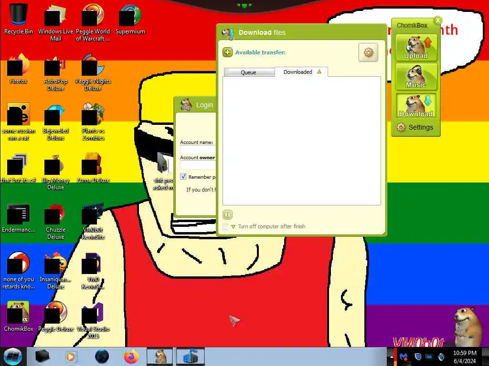
Task: Click the gear settings button in Download files
Action: pos(368,52)
